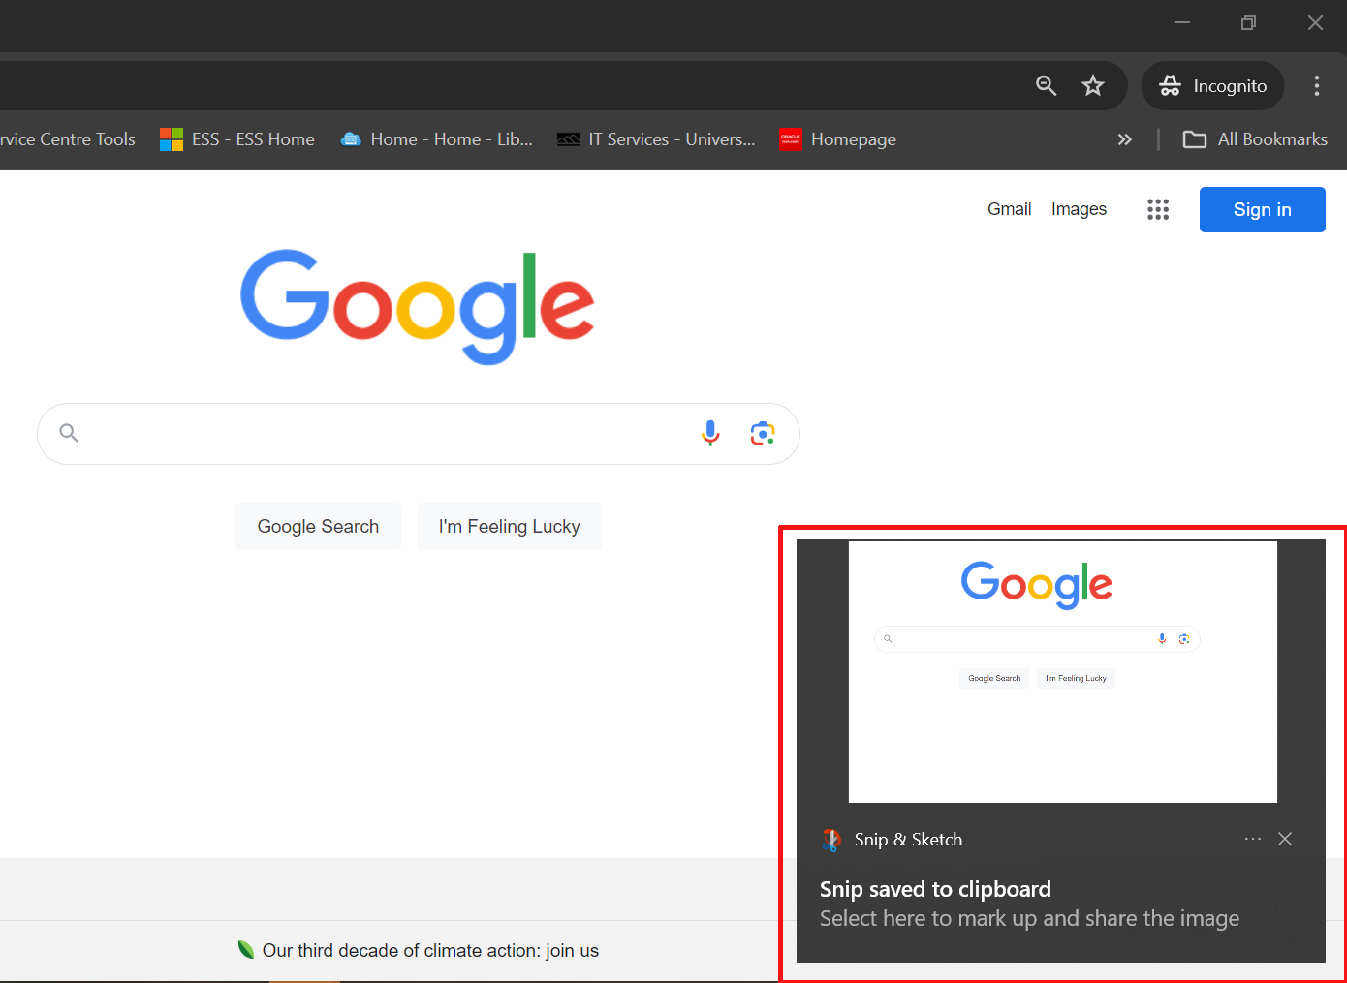Open the Gmail link
Screen dimensions: 1347x983
(x=1009, y=209)
